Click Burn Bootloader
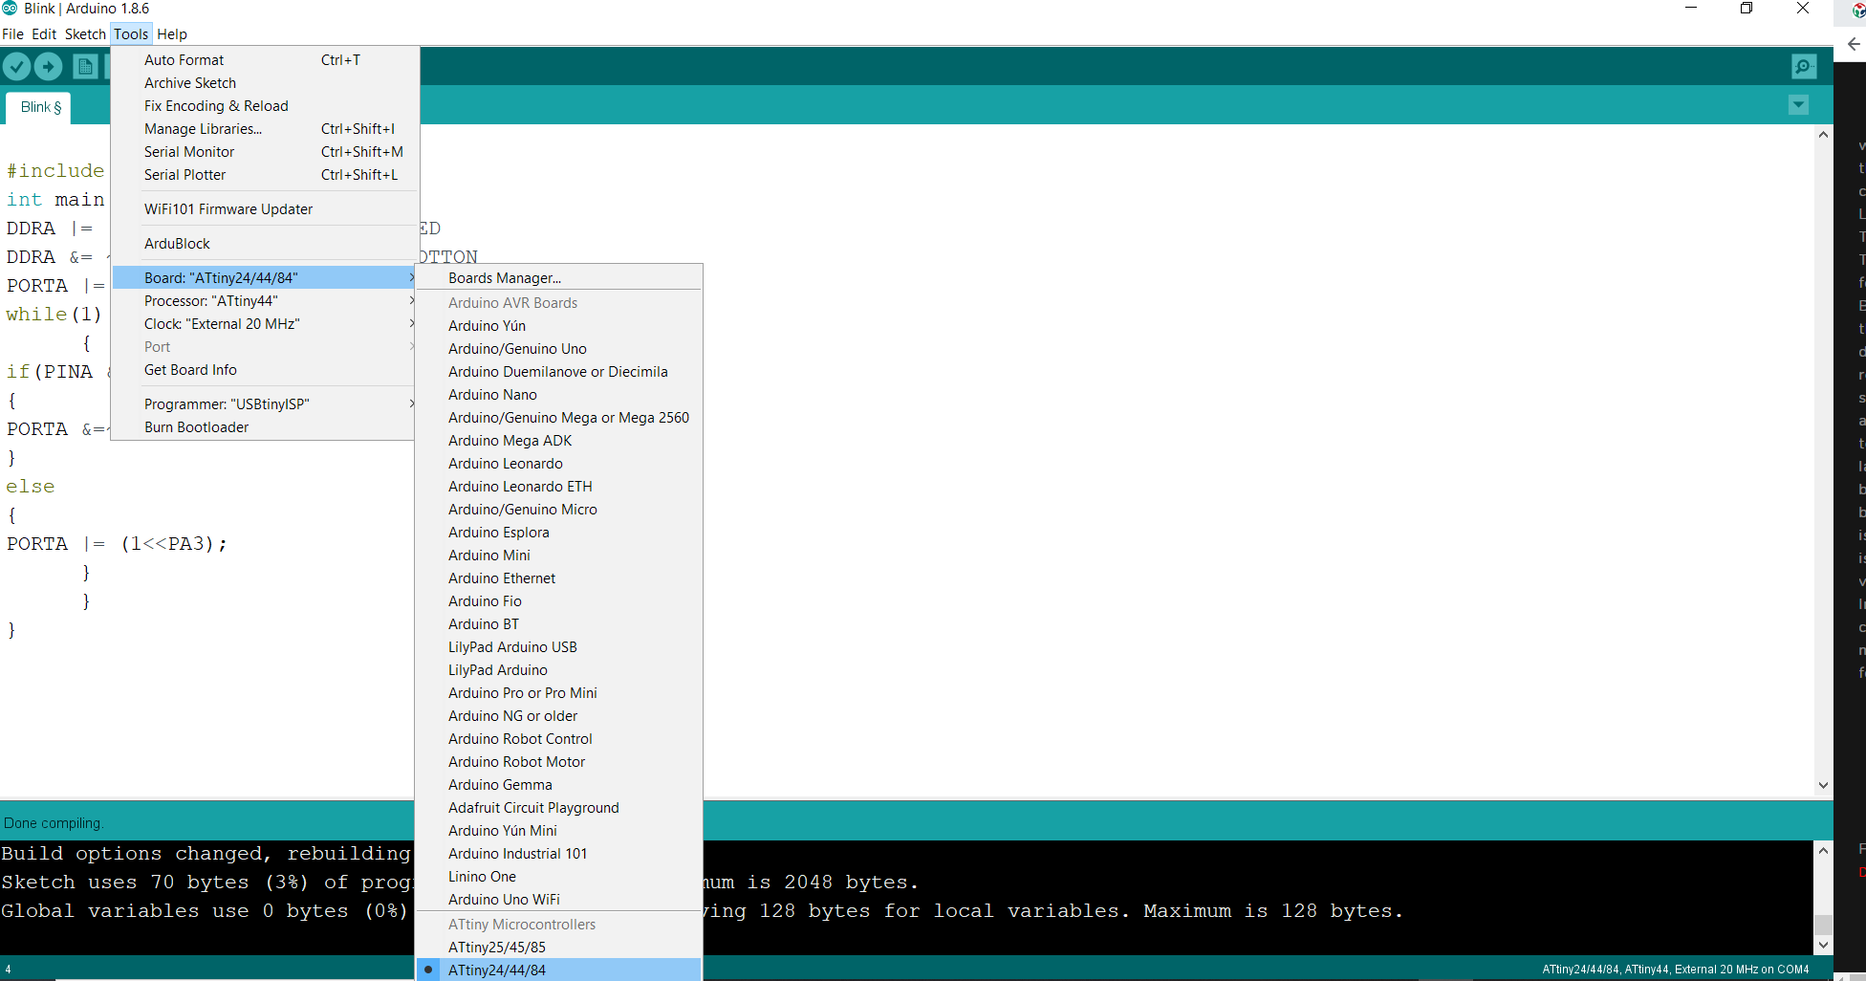1866x981 pixels. (264, 426)
